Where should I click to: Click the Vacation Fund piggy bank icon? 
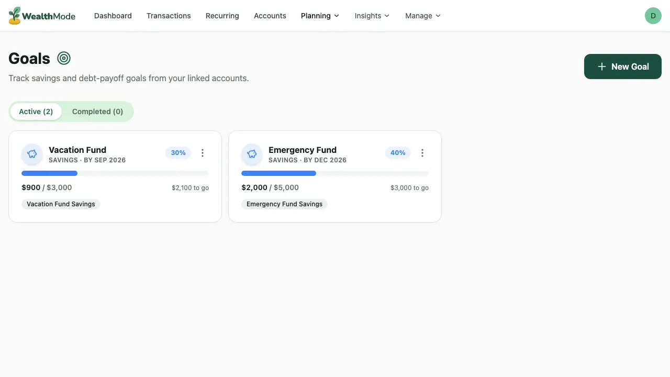[x=32, y=154]
